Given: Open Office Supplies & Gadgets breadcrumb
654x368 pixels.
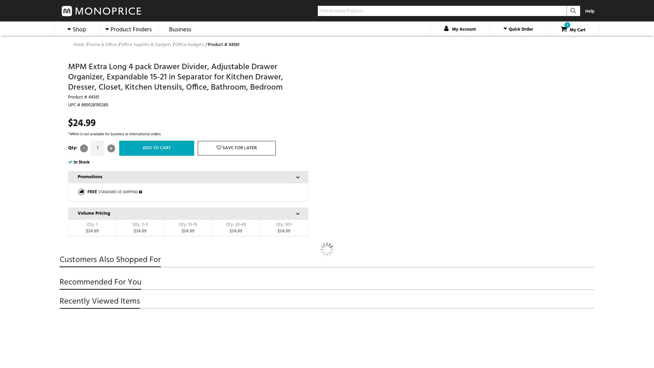Looking at the screenshot, I should point(146,45).
